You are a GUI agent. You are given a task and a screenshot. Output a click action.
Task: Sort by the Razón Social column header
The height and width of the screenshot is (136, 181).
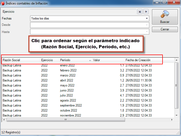point(21,60)
